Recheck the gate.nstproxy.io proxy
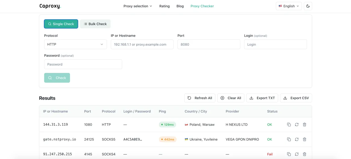 tap(297, 139)
